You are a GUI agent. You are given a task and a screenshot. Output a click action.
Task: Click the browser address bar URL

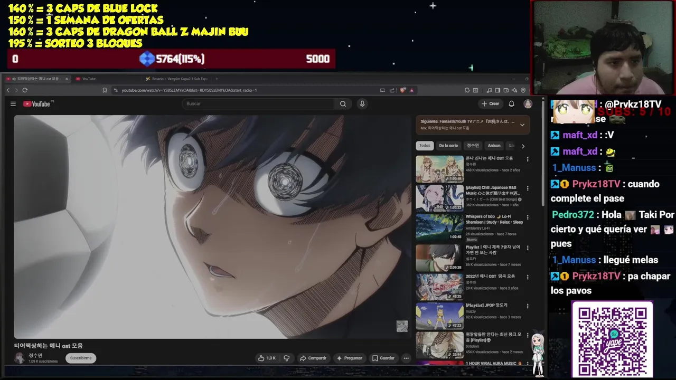189,90
